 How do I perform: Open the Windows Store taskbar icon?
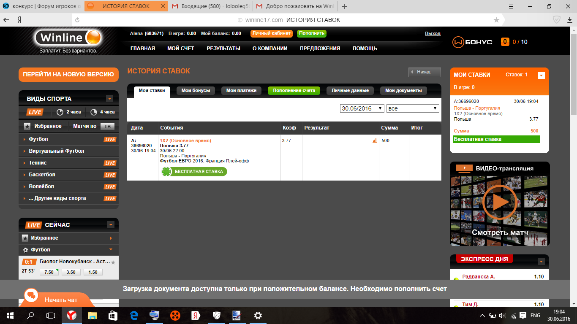click(113, 315)
